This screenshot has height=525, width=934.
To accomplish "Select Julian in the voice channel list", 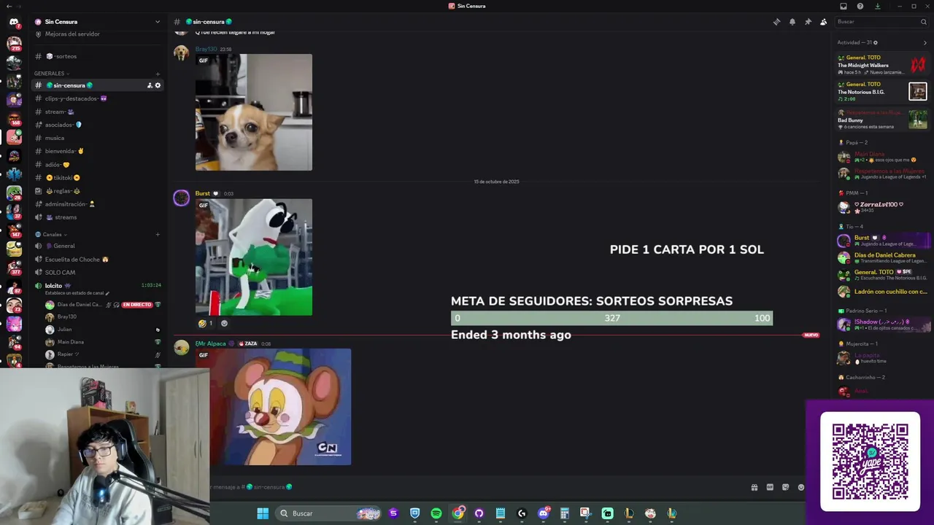I will point(102,330).
